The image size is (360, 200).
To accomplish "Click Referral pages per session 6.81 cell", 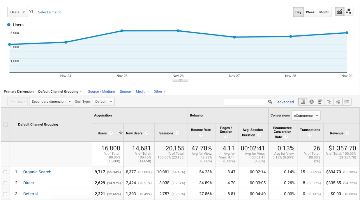I will (232, 194).
